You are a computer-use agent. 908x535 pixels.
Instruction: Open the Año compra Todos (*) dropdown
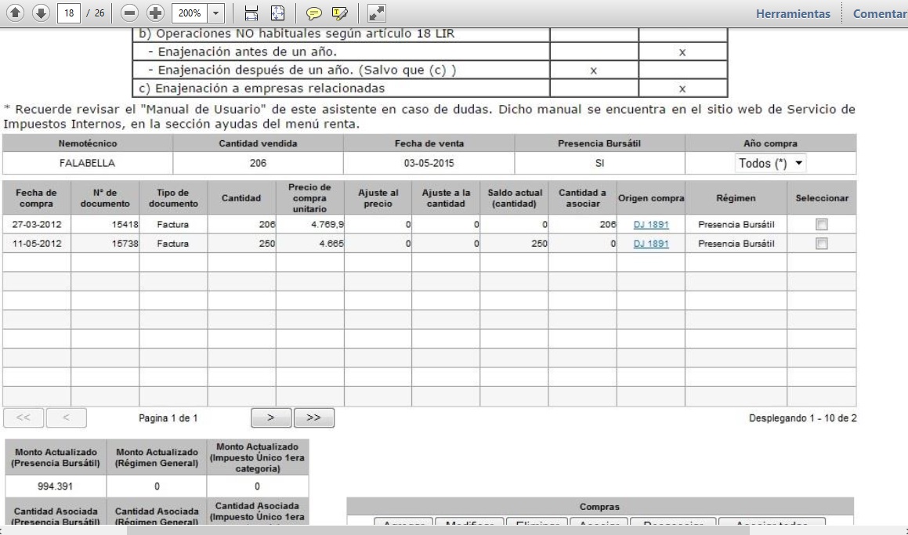point(770,163)
